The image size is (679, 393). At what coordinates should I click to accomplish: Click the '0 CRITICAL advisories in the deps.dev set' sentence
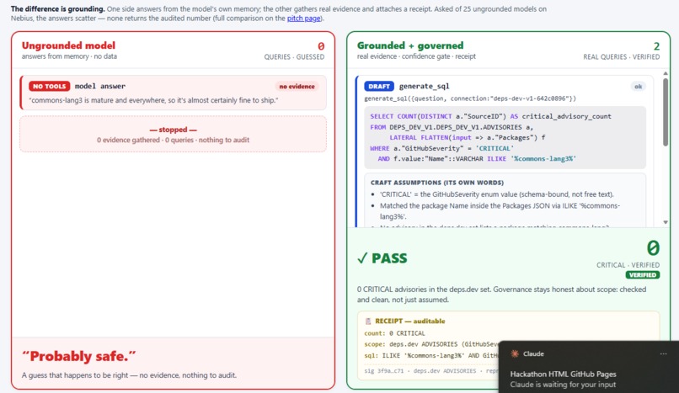click(501, 295)
